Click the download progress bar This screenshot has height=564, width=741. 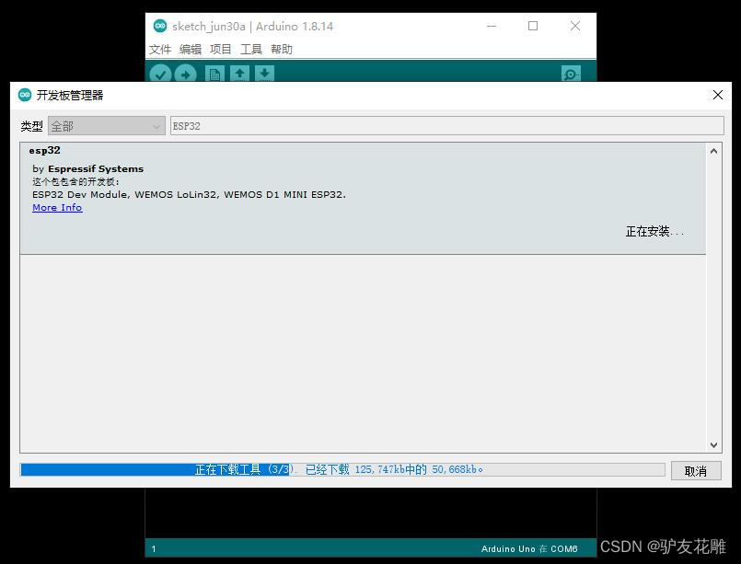click(342, 469)
